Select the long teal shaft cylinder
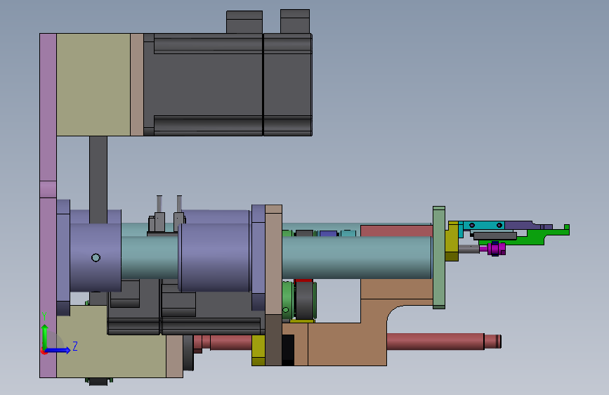This screenshot has width=609, height=395. (x=357, y=257)
